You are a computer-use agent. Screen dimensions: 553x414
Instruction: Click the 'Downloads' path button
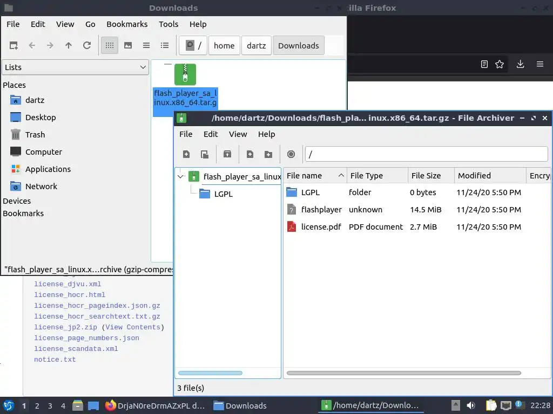(x=298, y=45)
